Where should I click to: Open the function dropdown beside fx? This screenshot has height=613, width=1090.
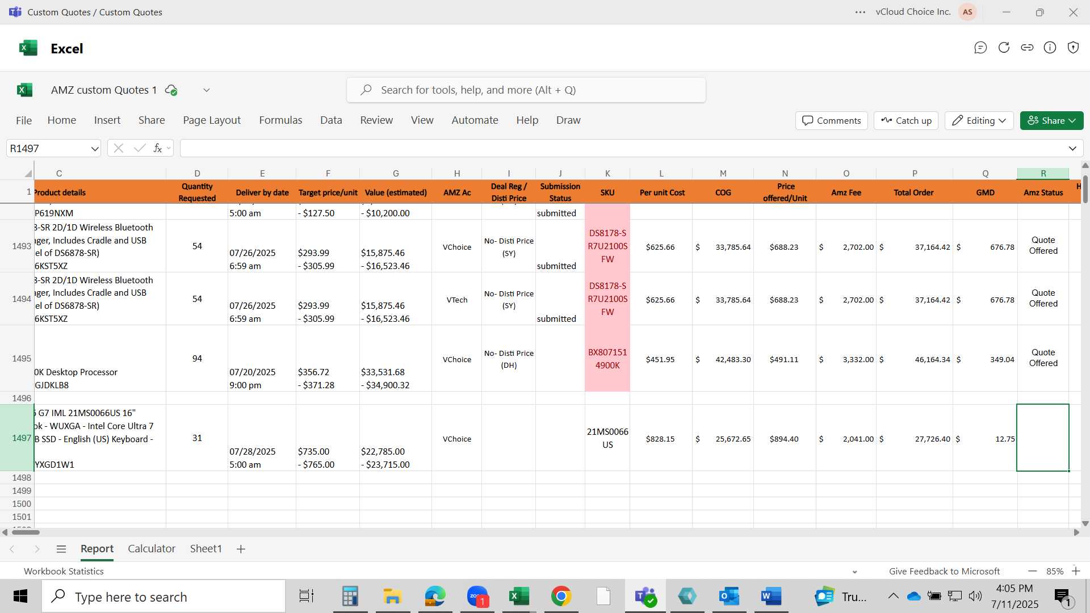(x=169, y=149)
